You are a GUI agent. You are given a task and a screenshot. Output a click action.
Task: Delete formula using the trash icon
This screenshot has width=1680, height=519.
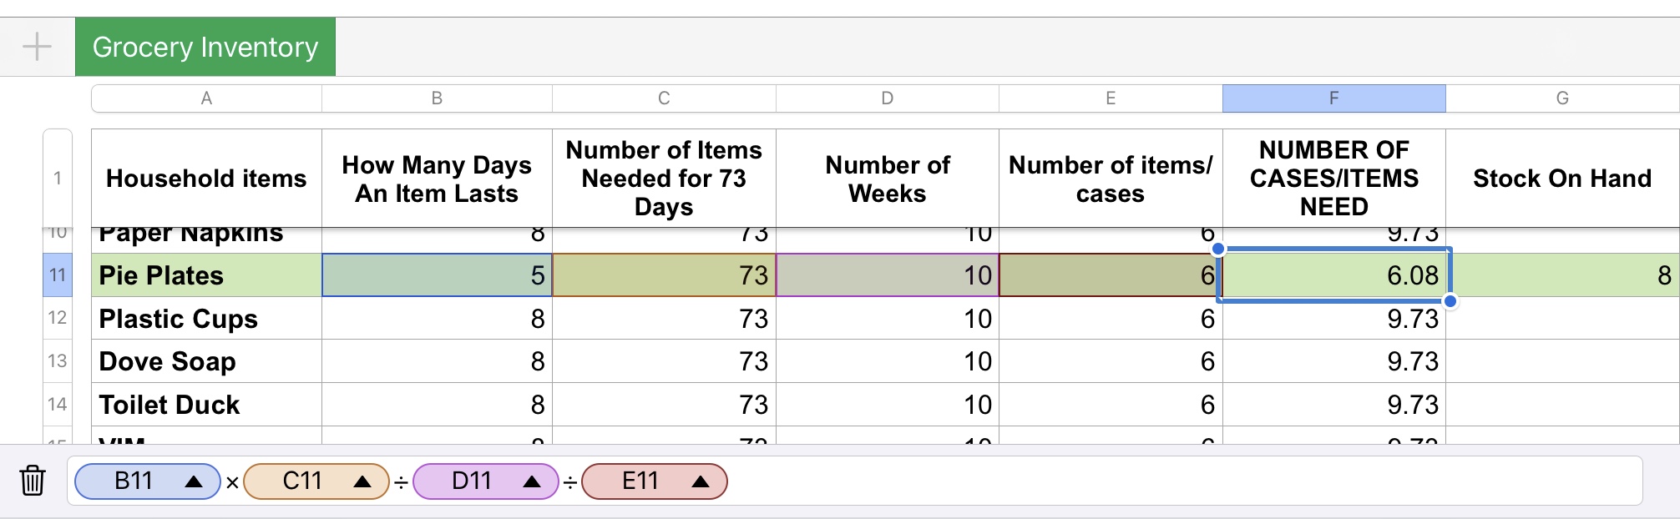pos(33,481)
